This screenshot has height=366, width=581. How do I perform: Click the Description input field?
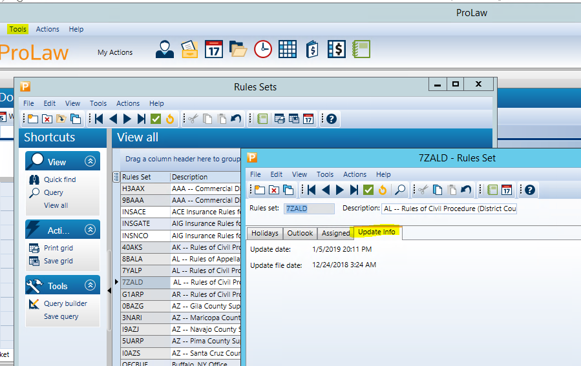point(449,208)
